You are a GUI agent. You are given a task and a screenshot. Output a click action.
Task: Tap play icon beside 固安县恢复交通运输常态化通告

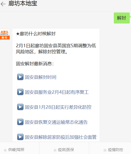point(20,122)
